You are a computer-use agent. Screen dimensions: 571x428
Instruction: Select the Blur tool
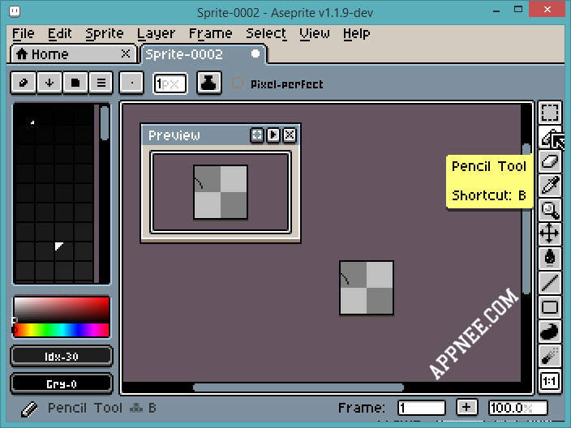click(550, 355)
